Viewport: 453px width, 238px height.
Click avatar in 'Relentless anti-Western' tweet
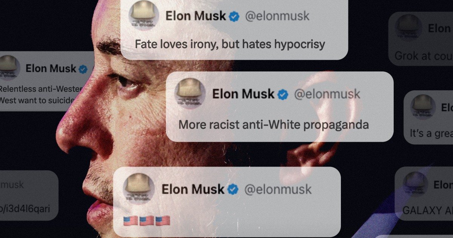[9, 69]
